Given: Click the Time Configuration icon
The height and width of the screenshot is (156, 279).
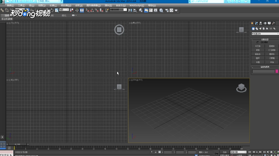Looking at the screenshot, I should coord(265,155).
